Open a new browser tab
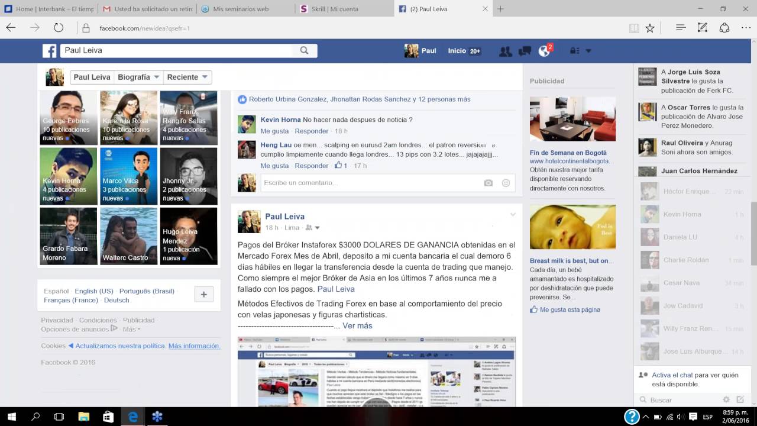The width and height of the screenshot is (757, 426). 500,9
